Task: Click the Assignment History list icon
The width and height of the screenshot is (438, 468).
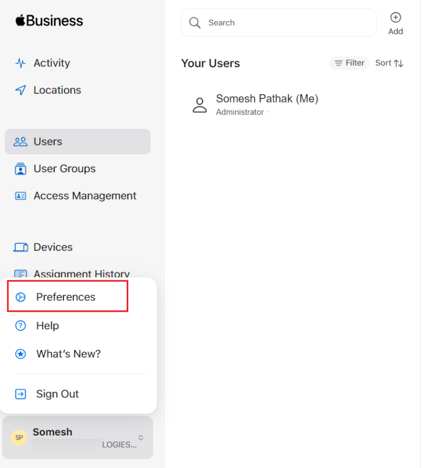Action: pyautogui.click(x=21, y=274)
